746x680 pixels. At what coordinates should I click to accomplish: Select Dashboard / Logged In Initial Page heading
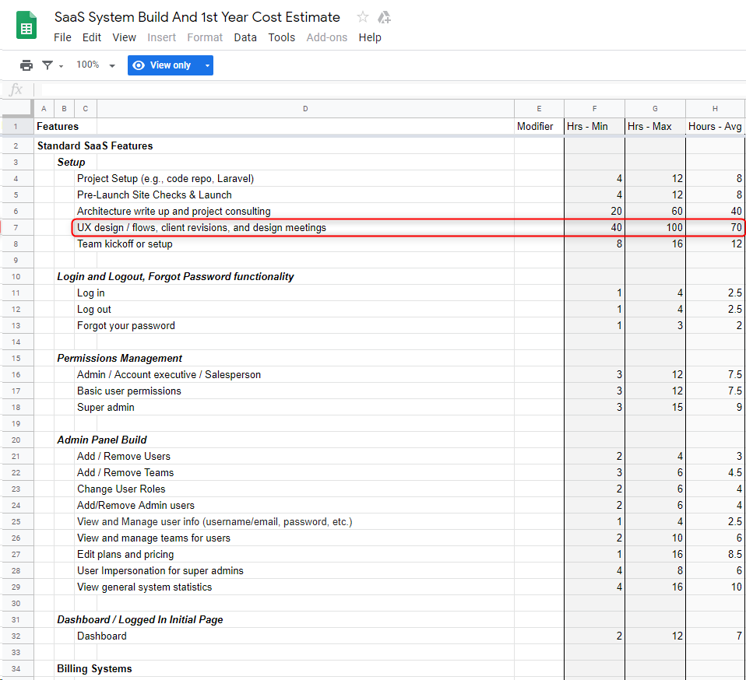[x=140, y=619]
